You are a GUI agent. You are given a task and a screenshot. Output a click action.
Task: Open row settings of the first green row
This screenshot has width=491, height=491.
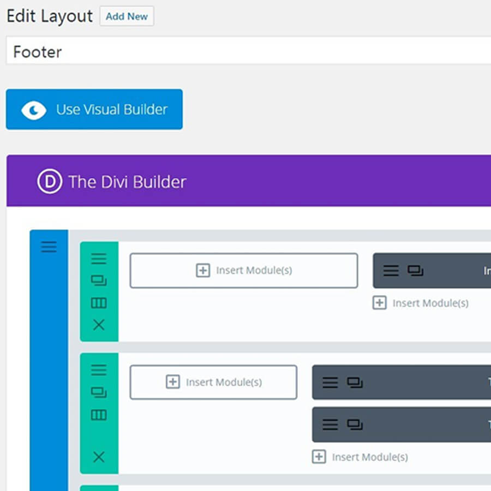point(99,259)
